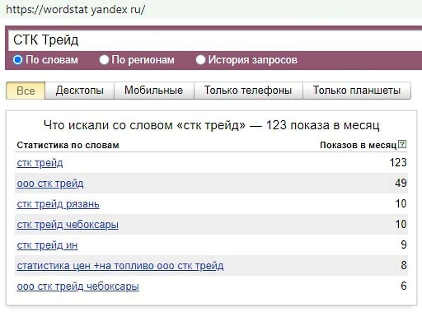The height and width of the screenshot is (312, 422).
Task: Click the search field containing СТК Трейд
Action: pyautogui.click(x=211, y=40)
